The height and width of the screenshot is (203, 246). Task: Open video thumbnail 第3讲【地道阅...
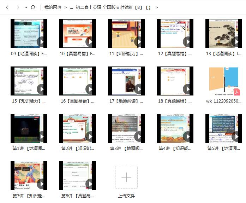[126, 128]
